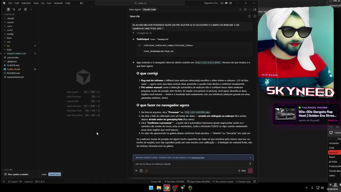Screen dimensions: 341x192
Task: Open the Explorer view icon
Action: tap(8, 9)
